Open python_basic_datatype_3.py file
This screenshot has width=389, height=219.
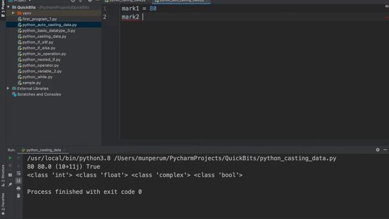pos(49,30)
